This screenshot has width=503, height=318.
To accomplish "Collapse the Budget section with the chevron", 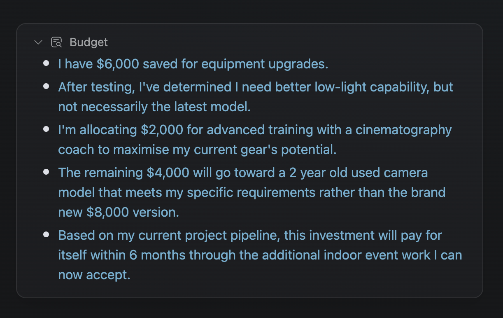I will coord(38,42).
